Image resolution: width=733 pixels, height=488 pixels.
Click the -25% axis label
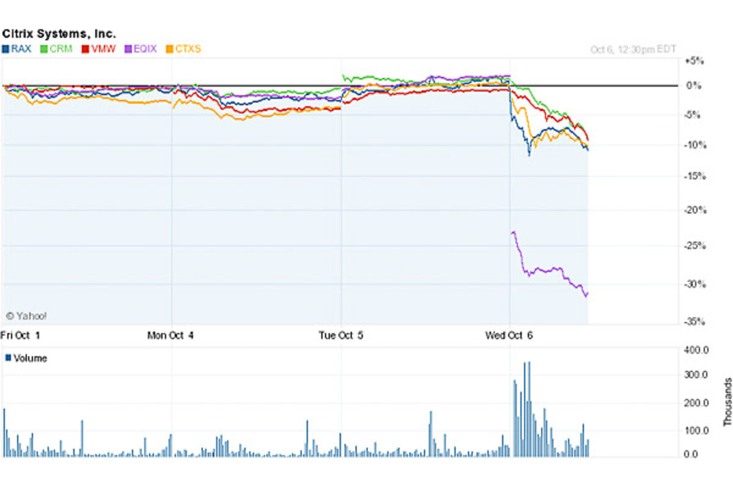click(695, 246)
